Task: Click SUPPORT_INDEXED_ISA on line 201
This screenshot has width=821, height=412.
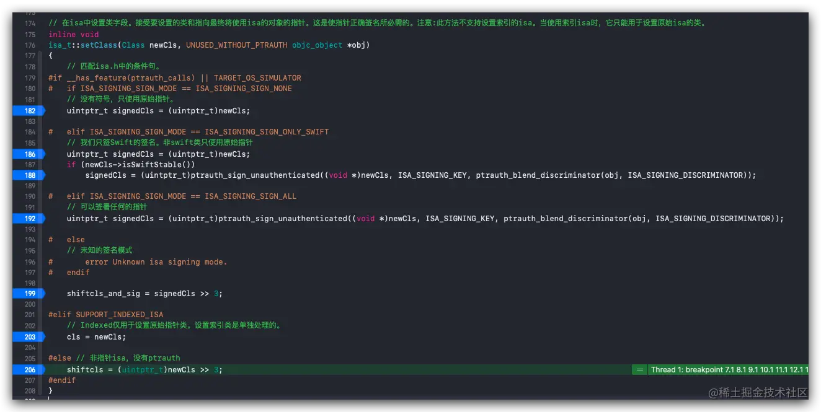Action: pos(120,315)
